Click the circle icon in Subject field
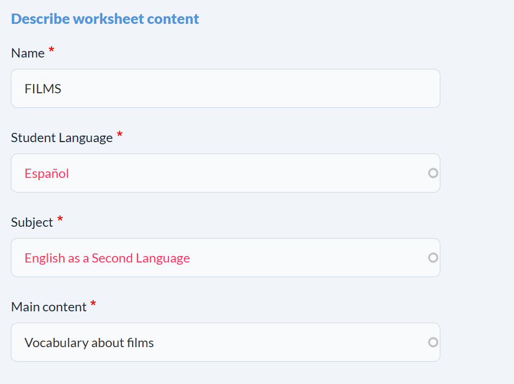The height and width of the screenshot is (384, 514). tap(433, 258)
